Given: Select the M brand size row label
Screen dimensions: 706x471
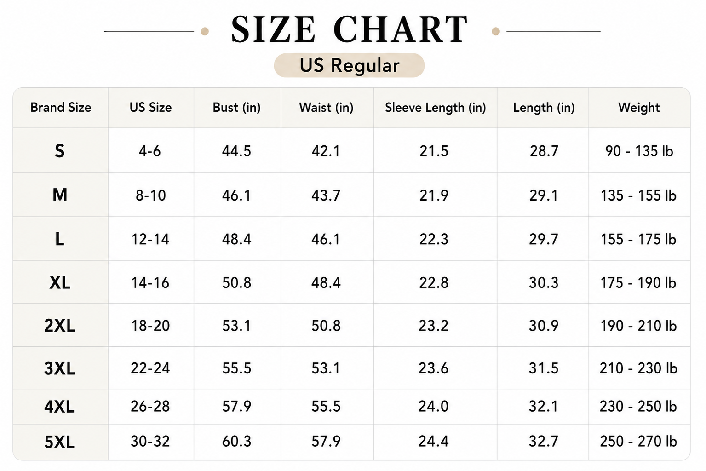Looking at the screenshot, I should pos(60,195).
